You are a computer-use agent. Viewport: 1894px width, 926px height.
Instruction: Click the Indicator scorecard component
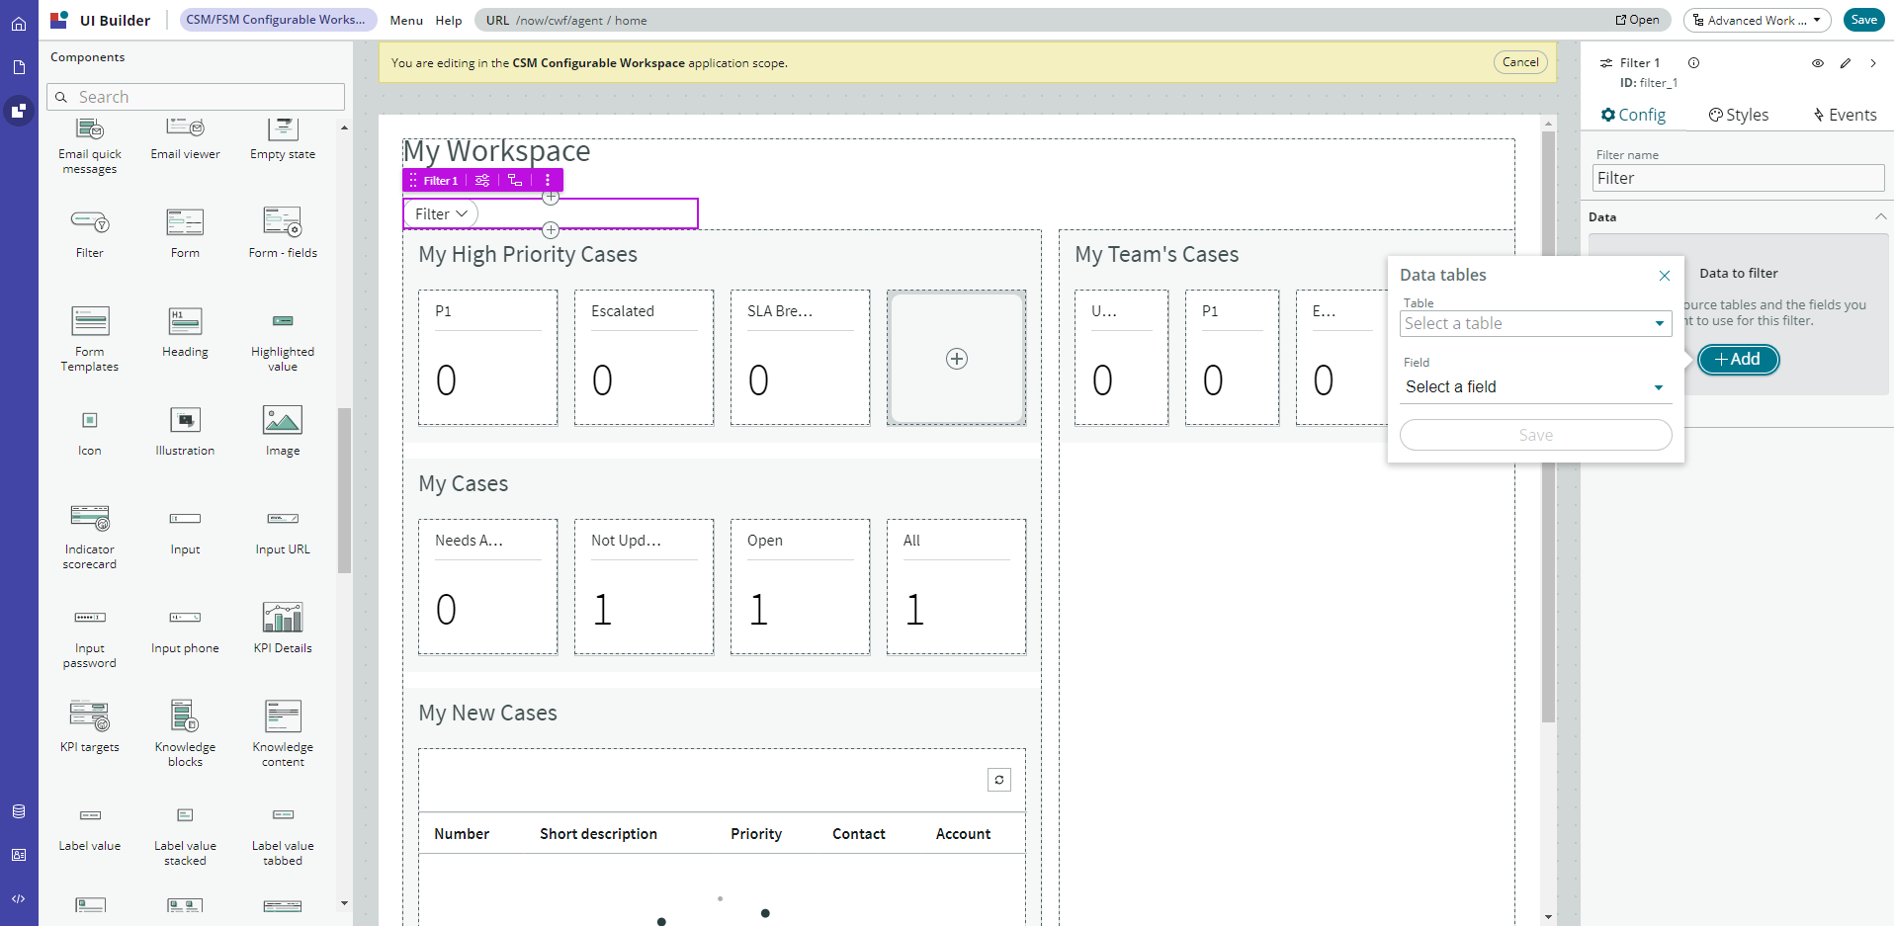point(89,519)
